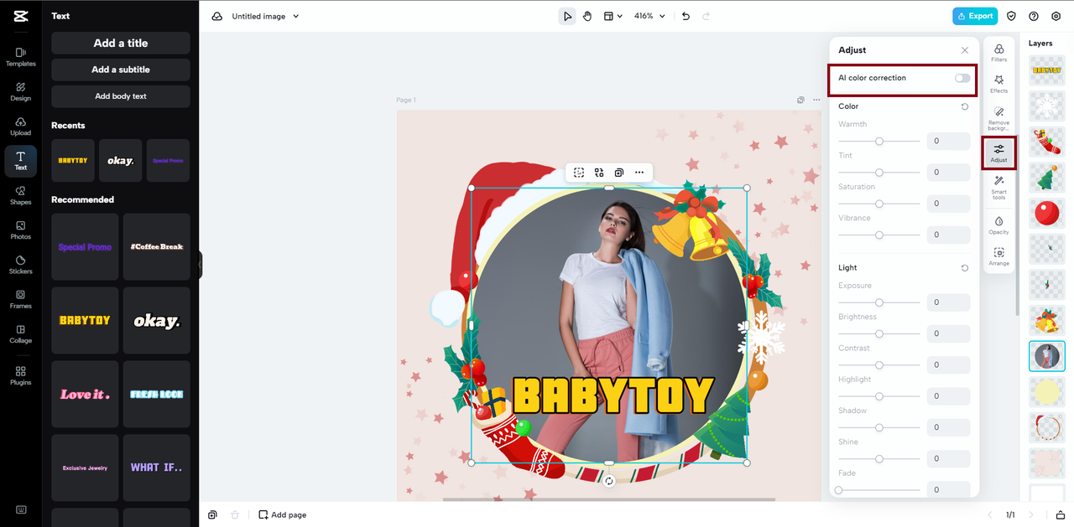Expand the canvas resize dropdown
The image size is (1074, 527).
coord(613,16)
